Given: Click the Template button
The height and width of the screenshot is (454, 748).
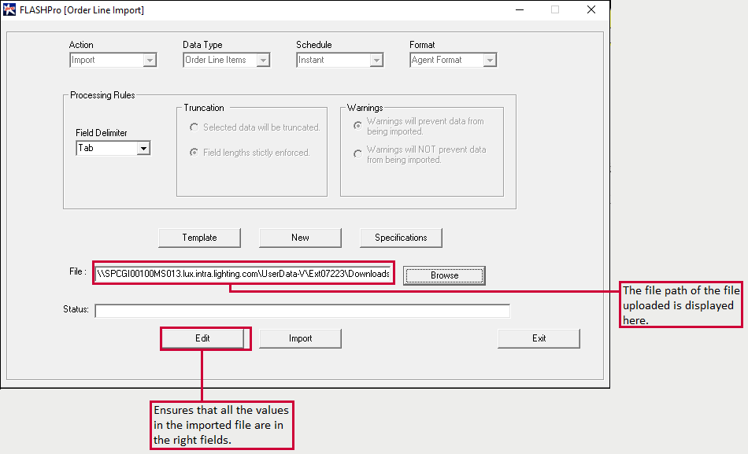Looking at the screenshot, I should pyautogui.click(x=199, y=238).
